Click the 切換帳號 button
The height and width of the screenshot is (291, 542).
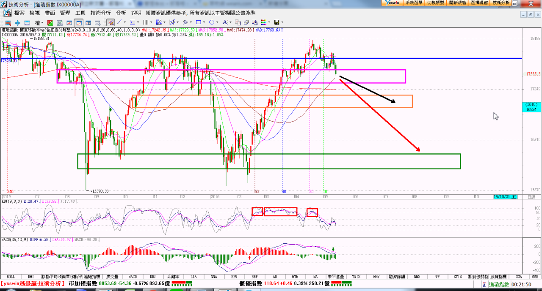point(435,3)
